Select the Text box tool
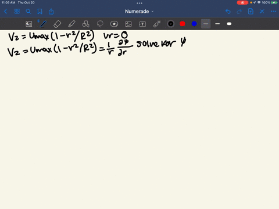 pyautogui.click(x=142, y=24)
